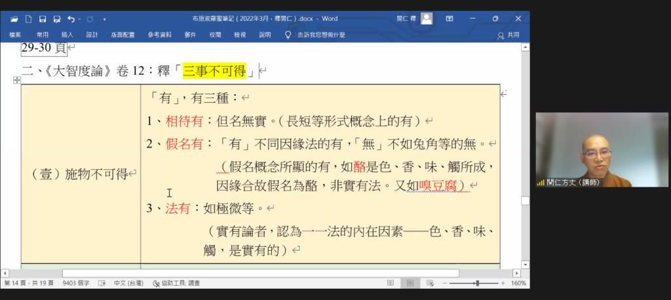Screen dimensions: 671x300
Task: Switch to Read Mode view
Action: (x=391, y=283)
